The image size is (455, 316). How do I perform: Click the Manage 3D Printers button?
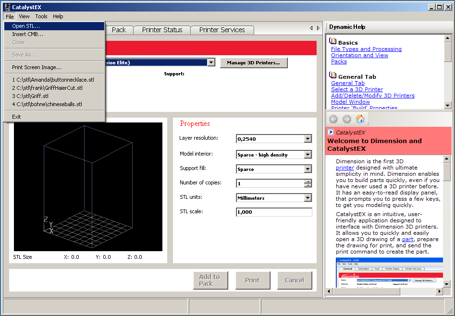253,63
